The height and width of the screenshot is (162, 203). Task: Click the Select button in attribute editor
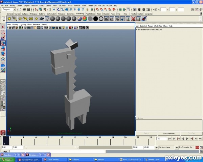click(146, 133)
